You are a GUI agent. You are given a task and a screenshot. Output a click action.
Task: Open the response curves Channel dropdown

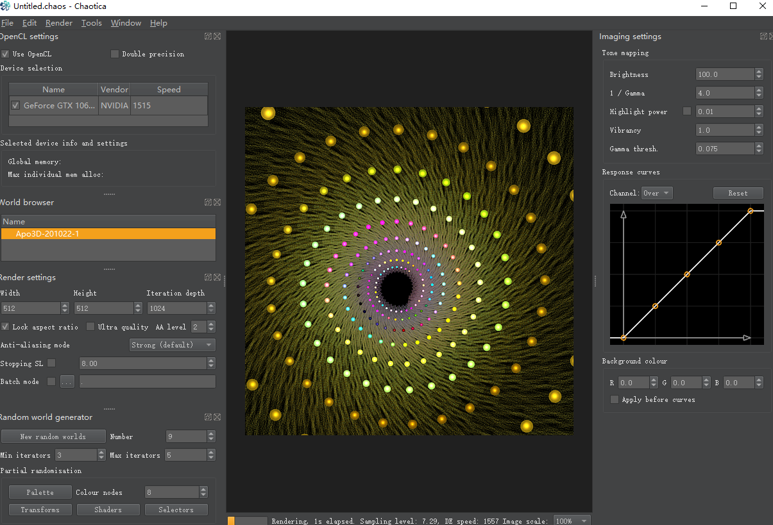pos(657,193)
